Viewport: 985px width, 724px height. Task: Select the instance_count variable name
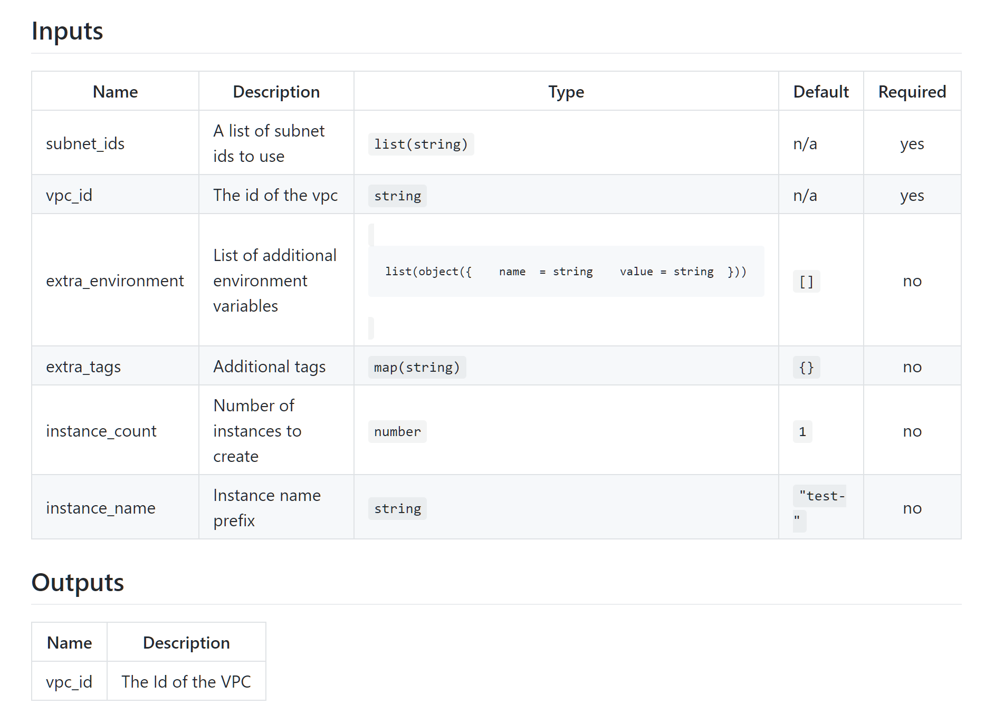pyautogui.click(x=101, y=431)
